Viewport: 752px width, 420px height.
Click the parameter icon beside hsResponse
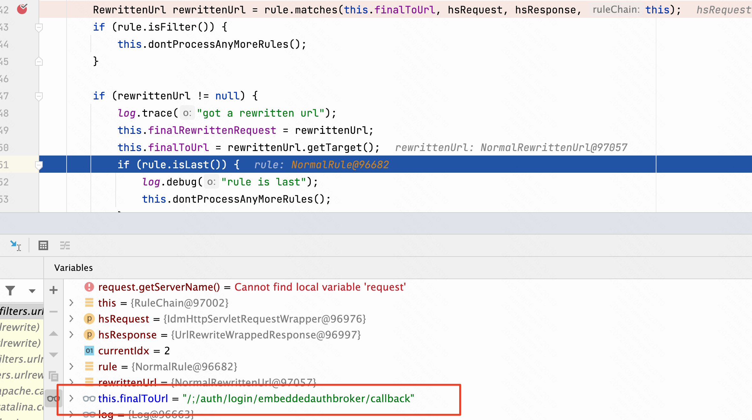pos(89,335)
